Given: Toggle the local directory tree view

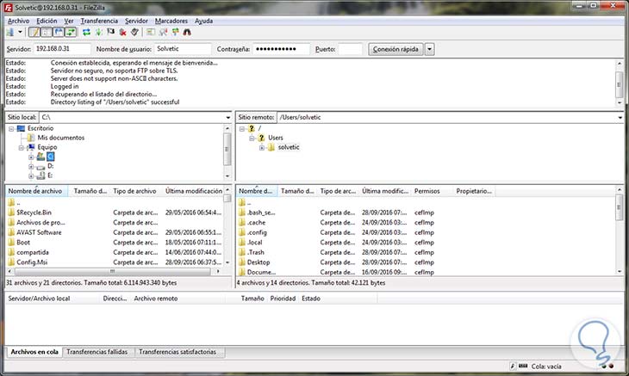Looking at the screenshot, I should click(x=47, y=33).
